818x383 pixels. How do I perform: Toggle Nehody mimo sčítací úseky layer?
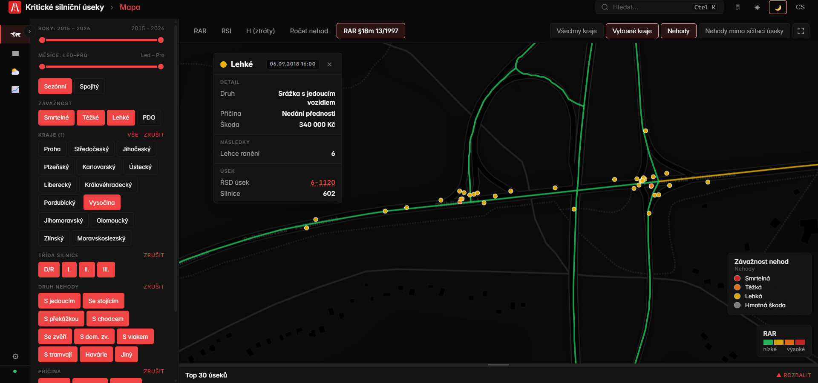[744, 31]
